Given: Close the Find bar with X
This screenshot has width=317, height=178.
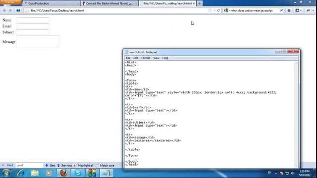Looking at the screenshot, I should [3, 165].
